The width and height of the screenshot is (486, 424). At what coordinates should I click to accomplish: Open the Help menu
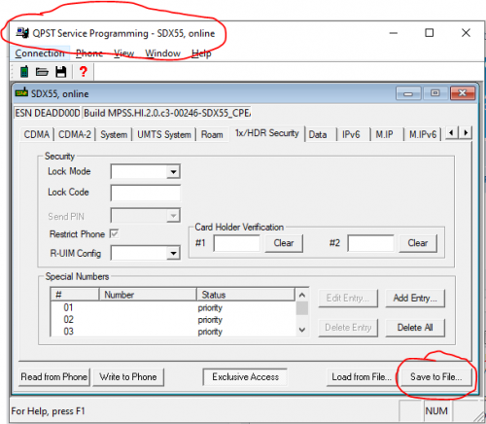coord(201,53)
